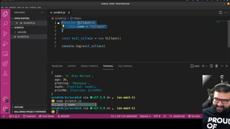230x129 pixels.
Task: Open the Help menu
Action: tap(39, 8)
